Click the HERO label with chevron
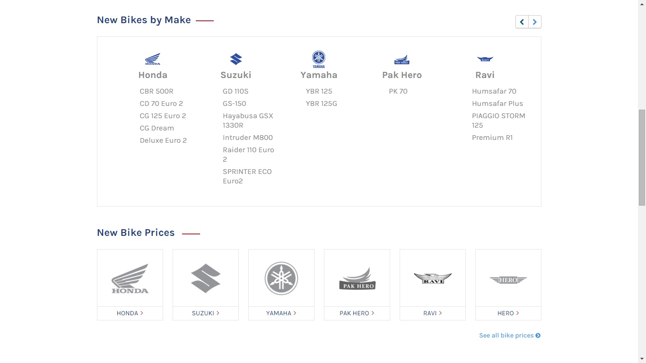646x363 pixels. pos(508,313)
